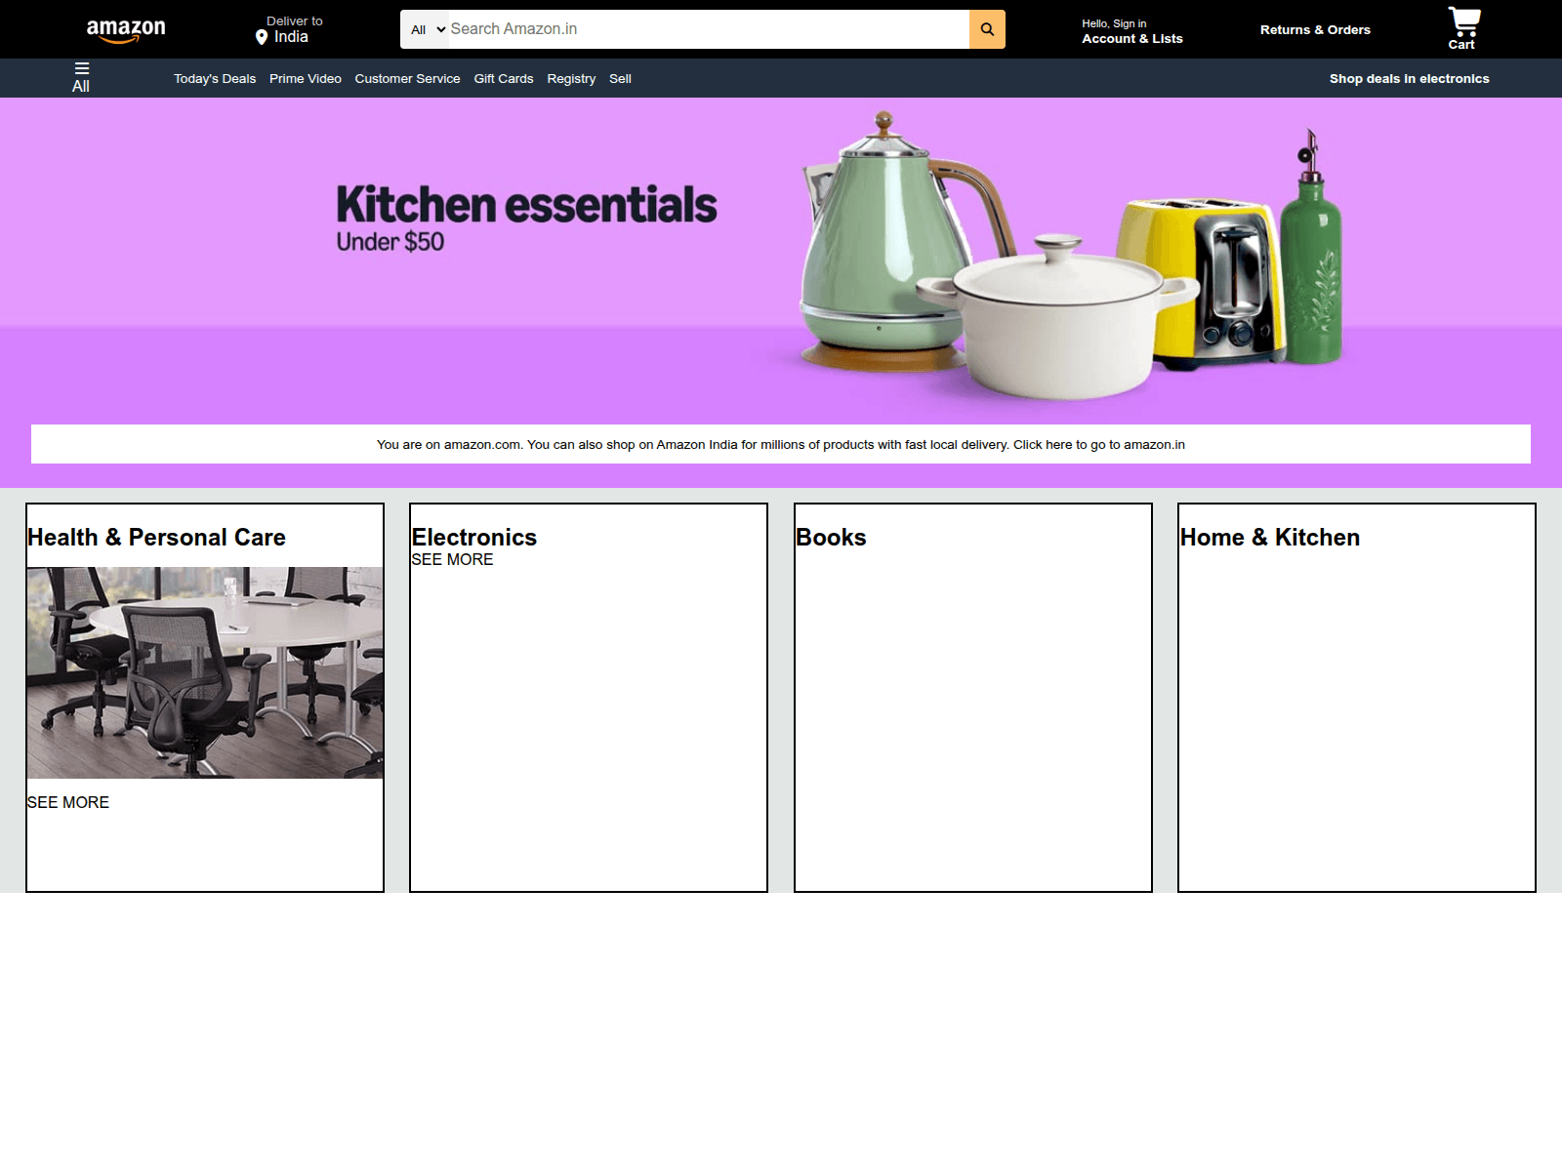The width and height of the screenshot is (1562, 1171).
Task: Click SEE MORE under Health & Personal Care
Action: click(68, 802)
